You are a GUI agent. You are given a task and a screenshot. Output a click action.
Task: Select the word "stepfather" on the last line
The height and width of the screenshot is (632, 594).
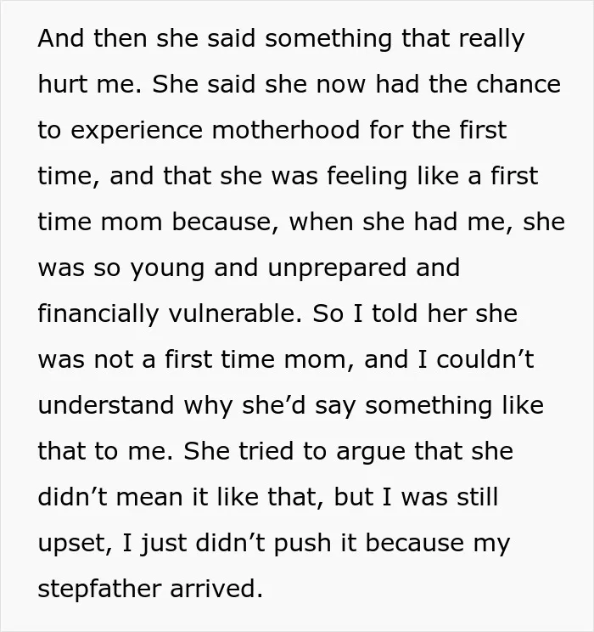pos(99,589)
